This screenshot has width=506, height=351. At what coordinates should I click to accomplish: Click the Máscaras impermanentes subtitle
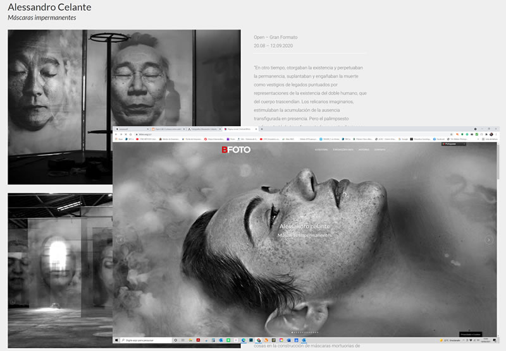(42, 18)
